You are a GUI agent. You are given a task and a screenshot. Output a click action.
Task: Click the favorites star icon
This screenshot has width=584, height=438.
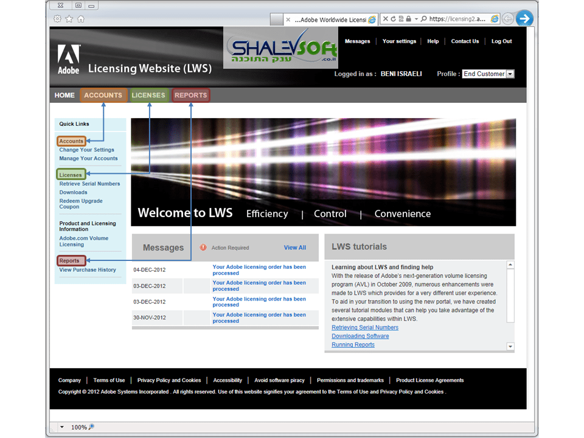click(69, 19)
